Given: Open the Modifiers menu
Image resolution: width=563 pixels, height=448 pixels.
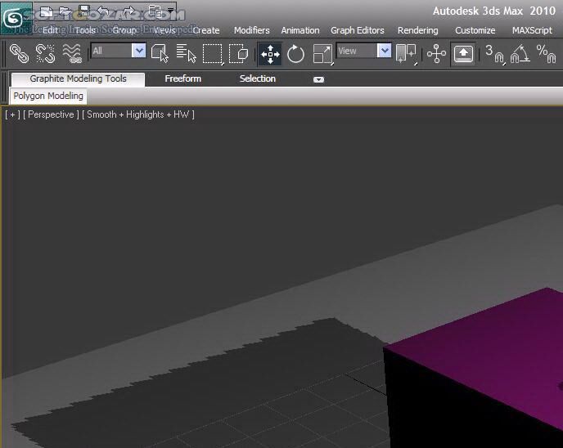Looking at the screenshot, I should tap(252, 30).
